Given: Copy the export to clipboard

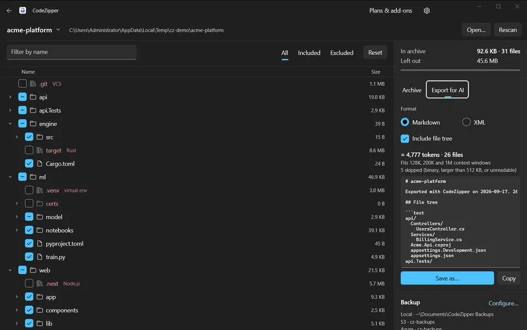Looking at the screenshot, I should (x=509, y=278).
